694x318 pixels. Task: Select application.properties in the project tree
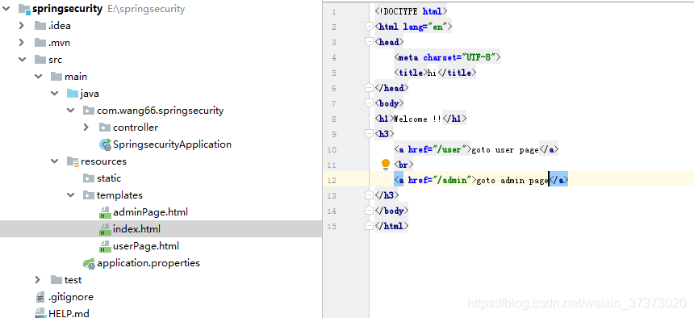(x=148, y=263)
